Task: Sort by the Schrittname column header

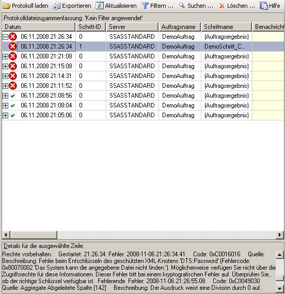Action: tap(226, 27)
